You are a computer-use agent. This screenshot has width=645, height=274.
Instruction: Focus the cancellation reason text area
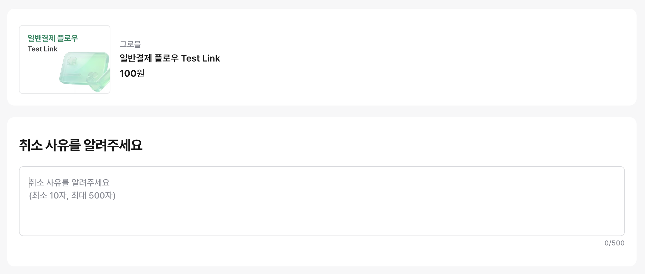[322, 201]
